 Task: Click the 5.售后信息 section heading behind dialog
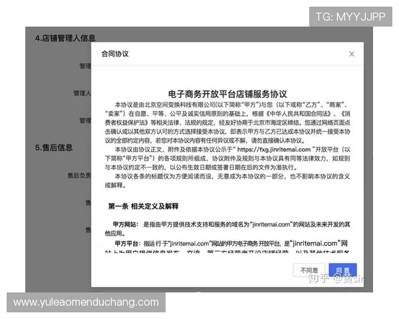coord(54,148)
